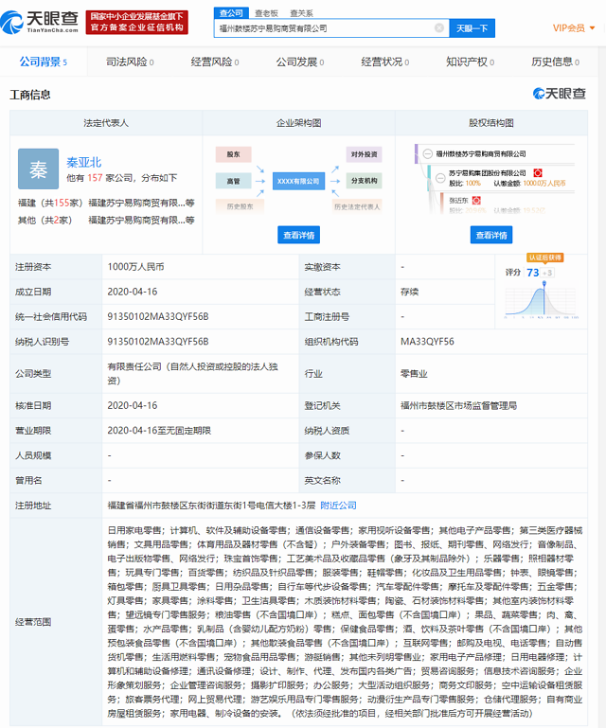Click the 股东 box in structure diagram
Image resolution: width=606 pixels, height=728 pixels.
click(x=234, y=154)
